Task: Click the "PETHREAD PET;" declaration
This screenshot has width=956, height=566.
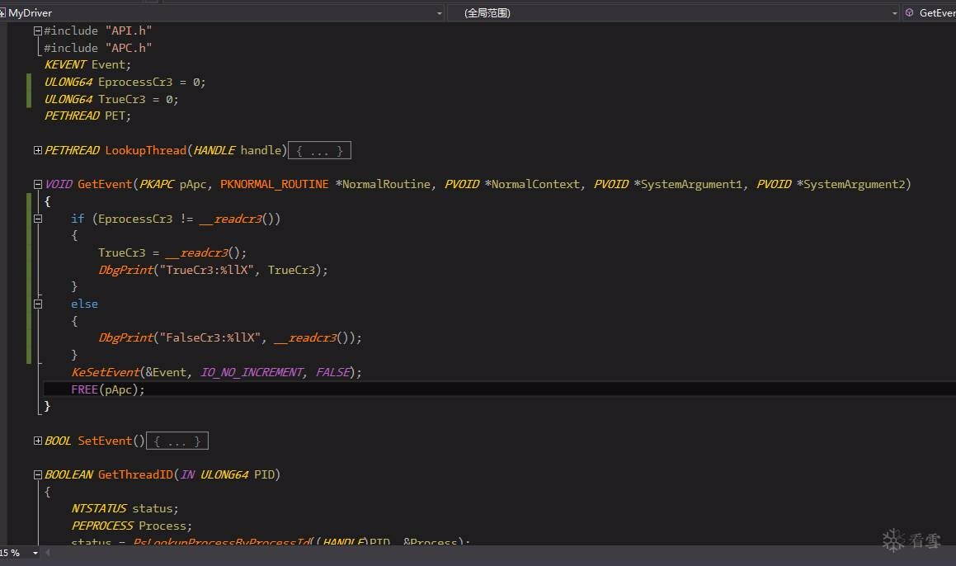Action: (x=87, y=116)
